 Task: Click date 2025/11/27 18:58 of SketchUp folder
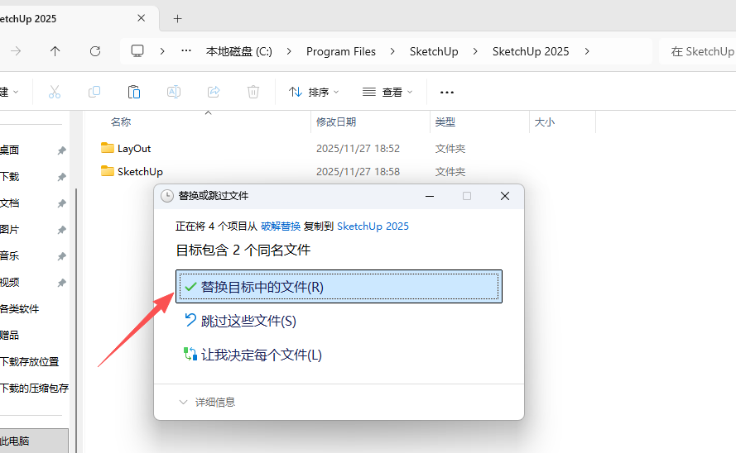(x=358, y=171)
